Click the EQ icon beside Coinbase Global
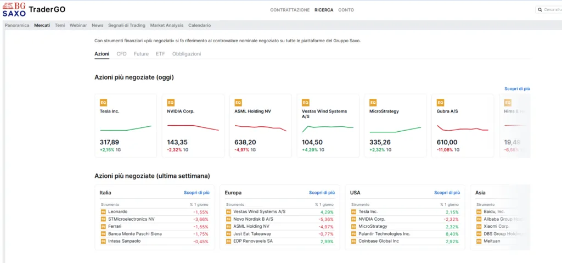Image resolution: width=562 pixels, height=263 pixels. click(x=354, y=241)
